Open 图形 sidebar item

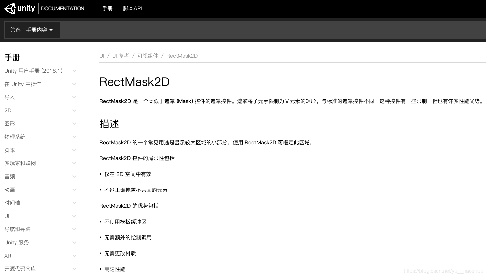(10, 124)
